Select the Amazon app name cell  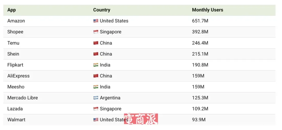(16, 21)
